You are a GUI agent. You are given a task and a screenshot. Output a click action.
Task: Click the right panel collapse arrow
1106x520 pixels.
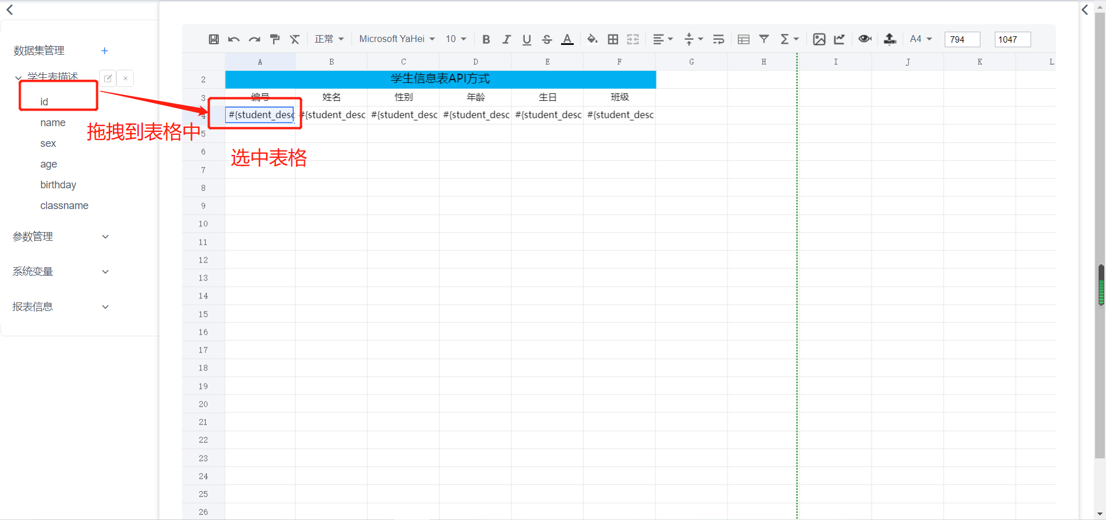tap(1085, 9)
